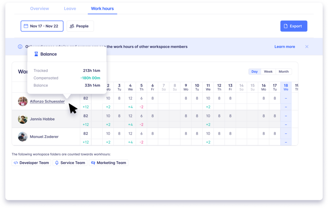
Task: Click Jannis Habbe's avatar photo
Action: pyautogui.click(x=23, y=119)
